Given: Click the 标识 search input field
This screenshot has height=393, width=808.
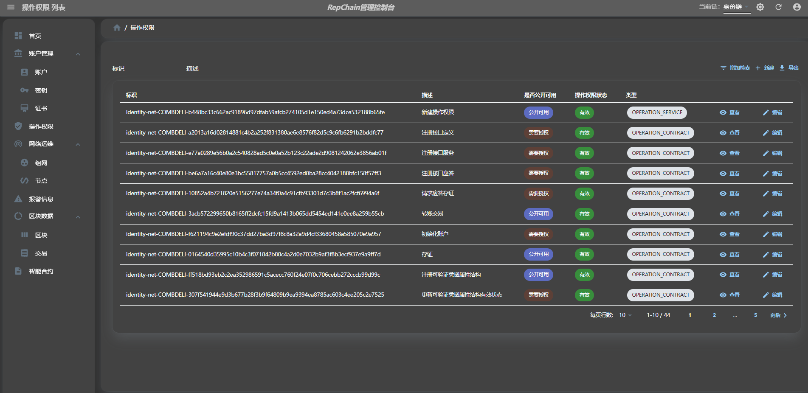Looking at the screenshot, I should click(x=146, y=68).
